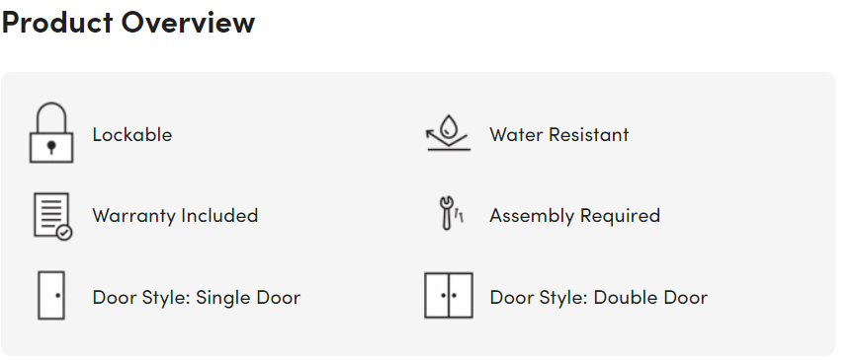Click the wrench Assembly Required icon
The height and width of the screenshot is (360, 855).
click(451, 213)
